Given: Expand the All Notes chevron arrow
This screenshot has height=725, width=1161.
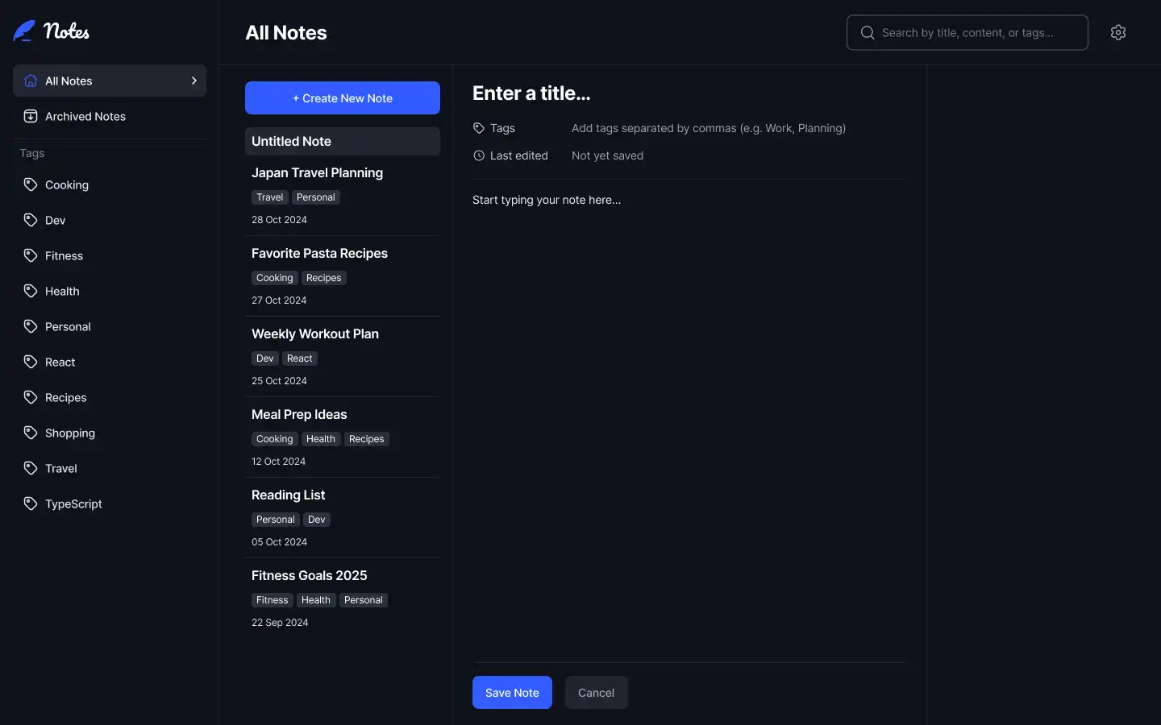Looking at the screenshot, I should click(193, 81).
